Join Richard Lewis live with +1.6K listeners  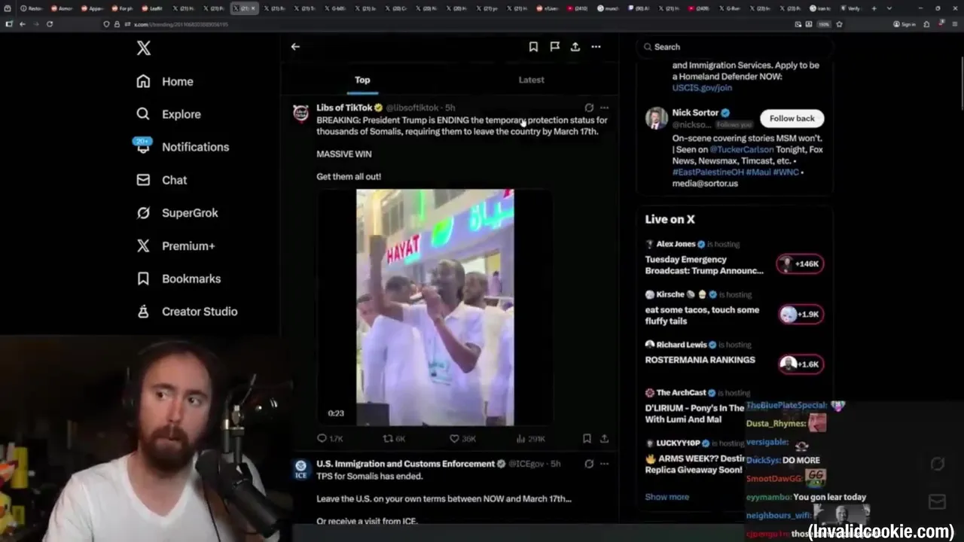tap(800, 364)
